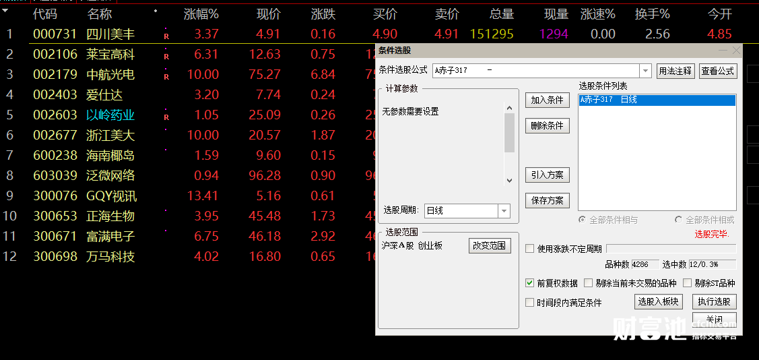Select A赤子317 日线 in condition list
Image resolution: width=759 pixels, height=360 pixels.
[657, 100]
